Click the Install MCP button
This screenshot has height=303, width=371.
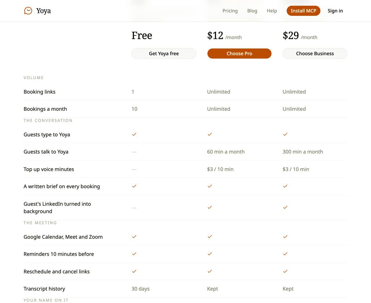(x=303, y=11)
